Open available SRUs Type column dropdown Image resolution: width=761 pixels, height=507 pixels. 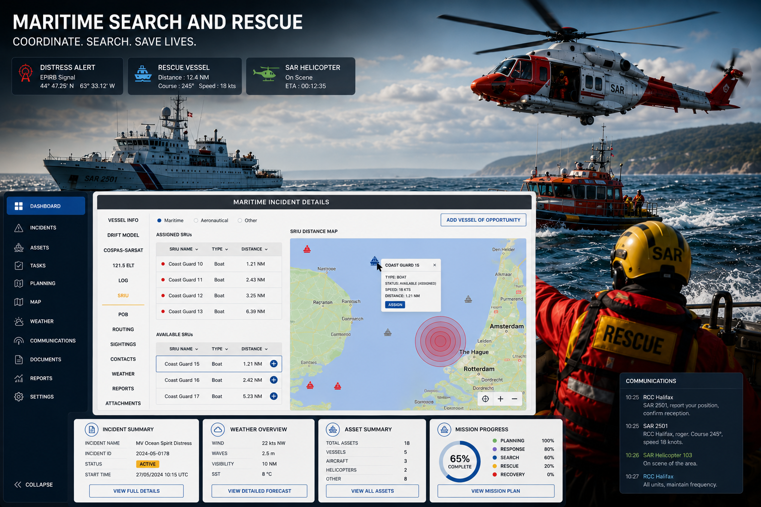(x=220, y=349)
